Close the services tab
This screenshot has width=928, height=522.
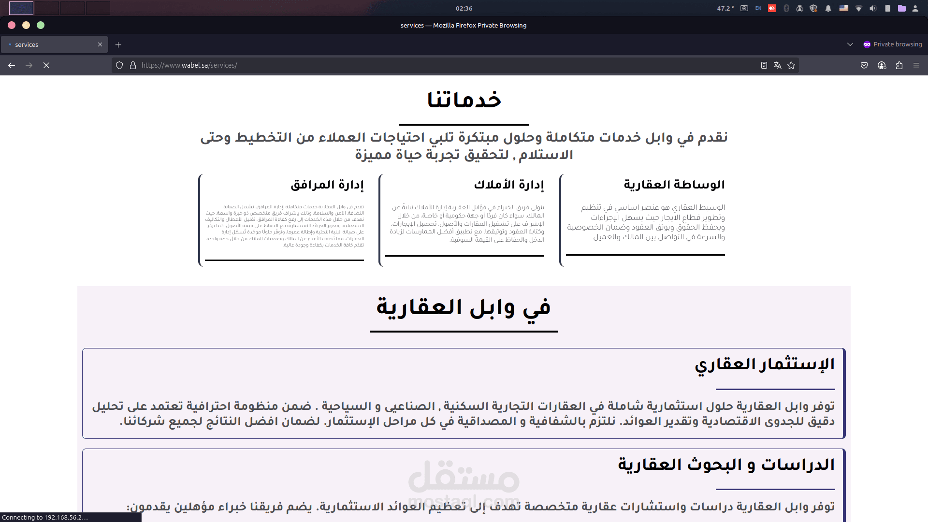[100, 44]
